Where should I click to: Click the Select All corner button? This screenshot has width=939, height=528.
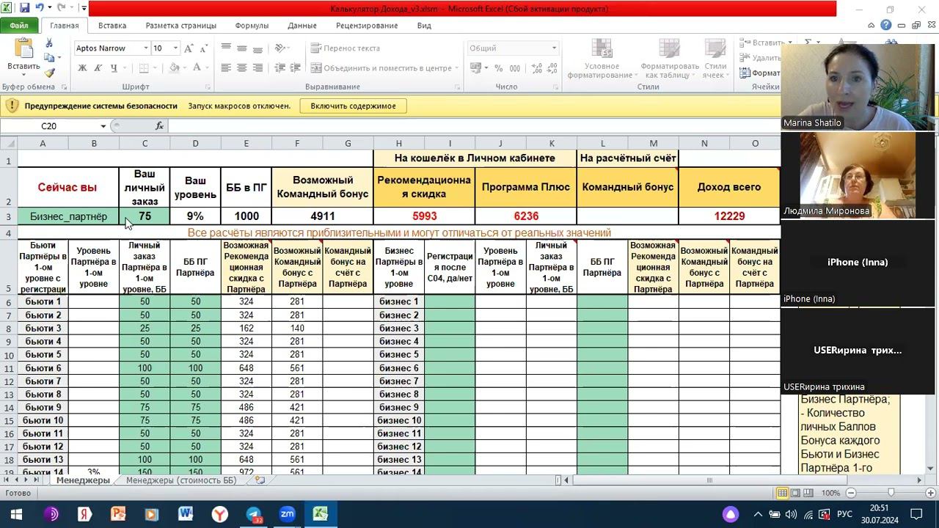click(8, 143)
